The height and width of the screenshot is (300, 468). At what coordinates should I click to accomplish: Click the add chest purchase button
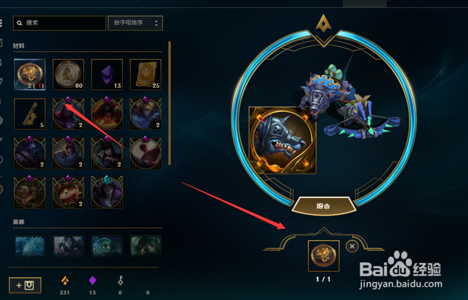[25, 286]
